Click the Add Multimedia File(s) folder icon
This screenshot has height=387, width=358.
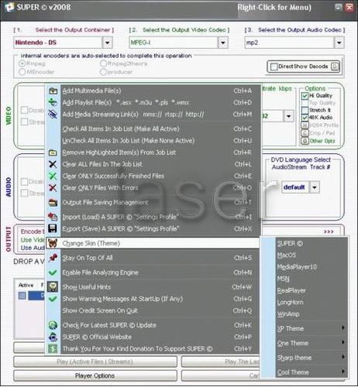53,91
